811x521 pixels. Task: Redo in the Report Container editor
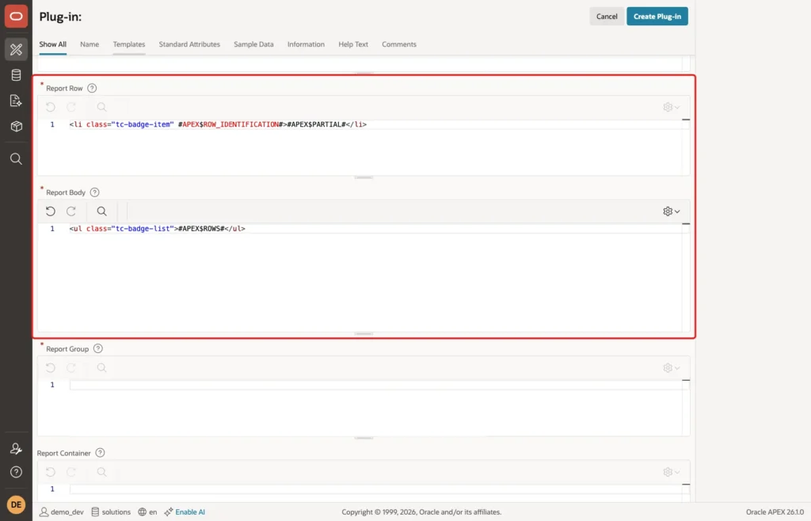pyautogui.click(x=71, y=472)
